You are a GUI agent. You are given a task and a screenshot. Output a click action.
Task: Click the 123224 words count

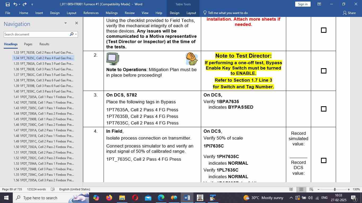tap(36, 189)
